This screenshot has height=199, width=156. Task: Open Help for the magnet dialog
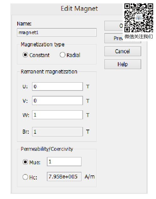click(123, 64)
